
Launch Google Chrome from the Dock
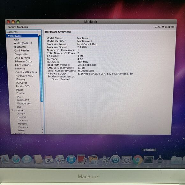(x=137, y=160)
